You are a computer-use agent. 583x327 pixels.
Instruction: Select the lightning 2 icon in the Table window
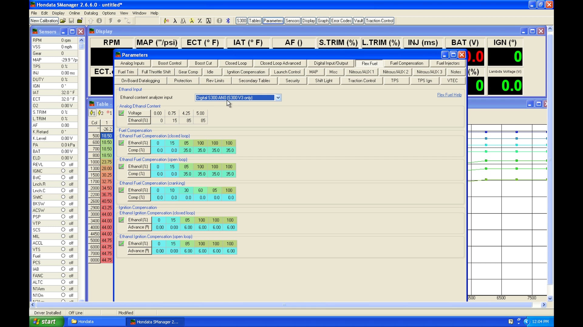(101, 113)
